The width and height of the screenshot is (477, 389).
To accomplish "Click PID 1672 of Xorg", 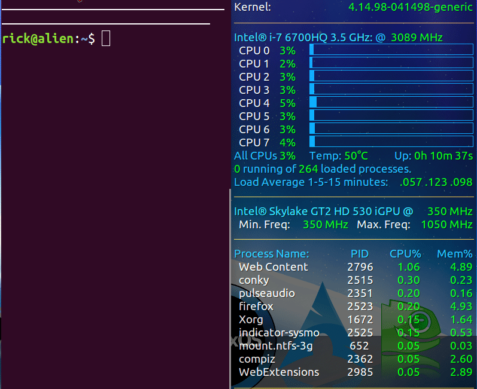I will coord(360,320).
